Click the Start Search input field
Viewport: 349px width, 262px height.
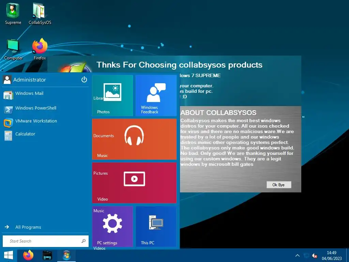[45, 241]
